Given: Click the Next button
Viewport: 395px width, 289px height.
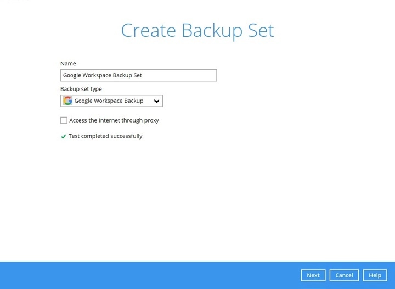Looking at the screenshot, I should (x=313, y=275).
